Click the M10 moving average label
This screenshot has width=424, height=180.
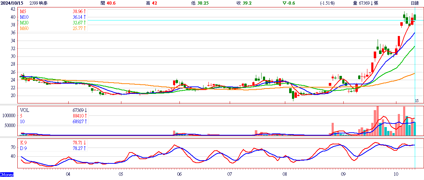[24, 17]
